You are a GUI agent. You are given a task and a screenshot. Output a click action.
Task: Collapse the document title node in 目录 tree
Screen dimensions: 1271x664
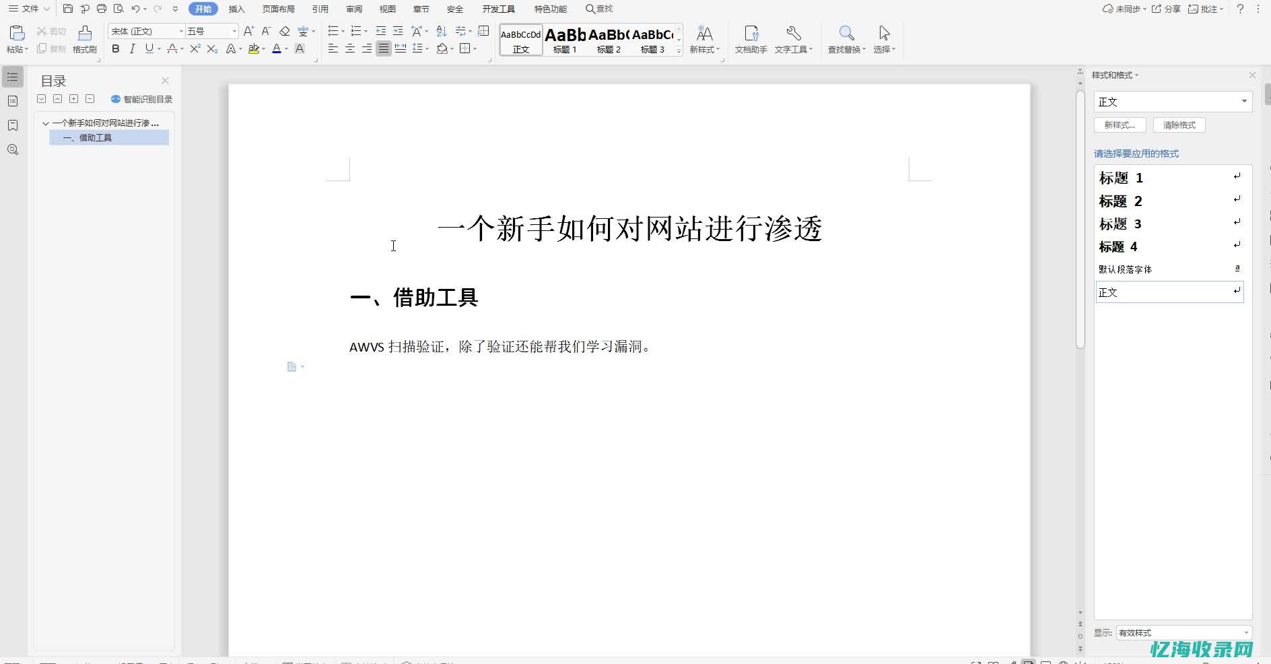tap(46, 123)
